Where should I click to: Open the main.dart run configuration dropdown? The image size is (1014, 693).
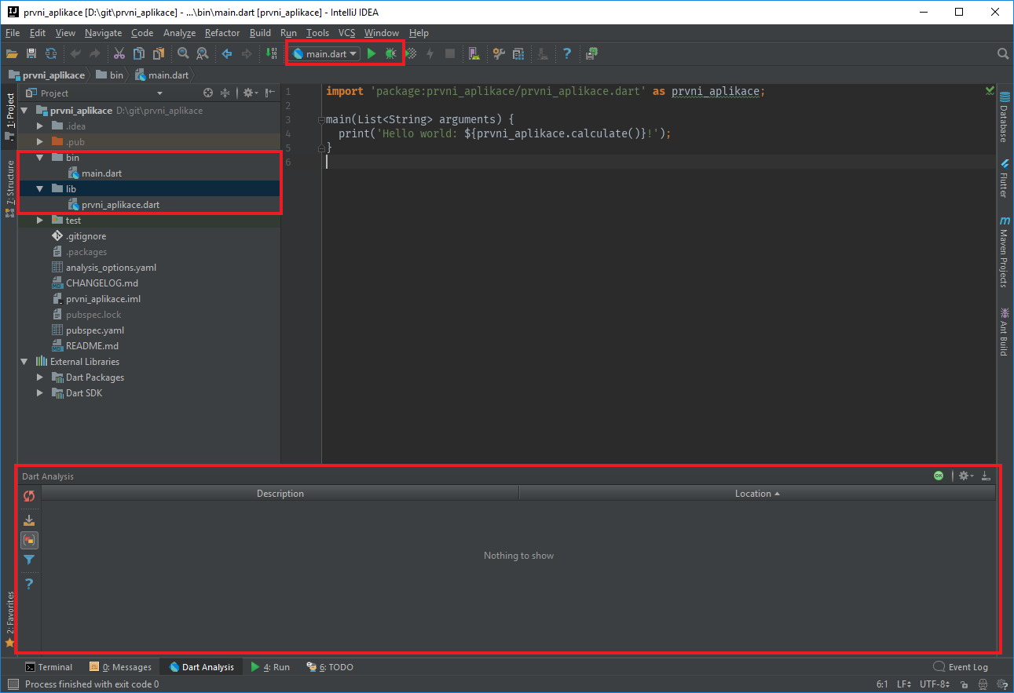325,53
